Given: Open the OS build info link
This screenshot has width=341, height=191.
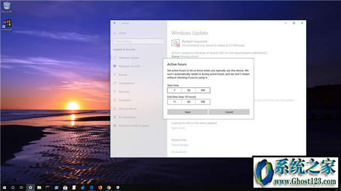Looking at the screenshot, I should (x=179, y=152).
